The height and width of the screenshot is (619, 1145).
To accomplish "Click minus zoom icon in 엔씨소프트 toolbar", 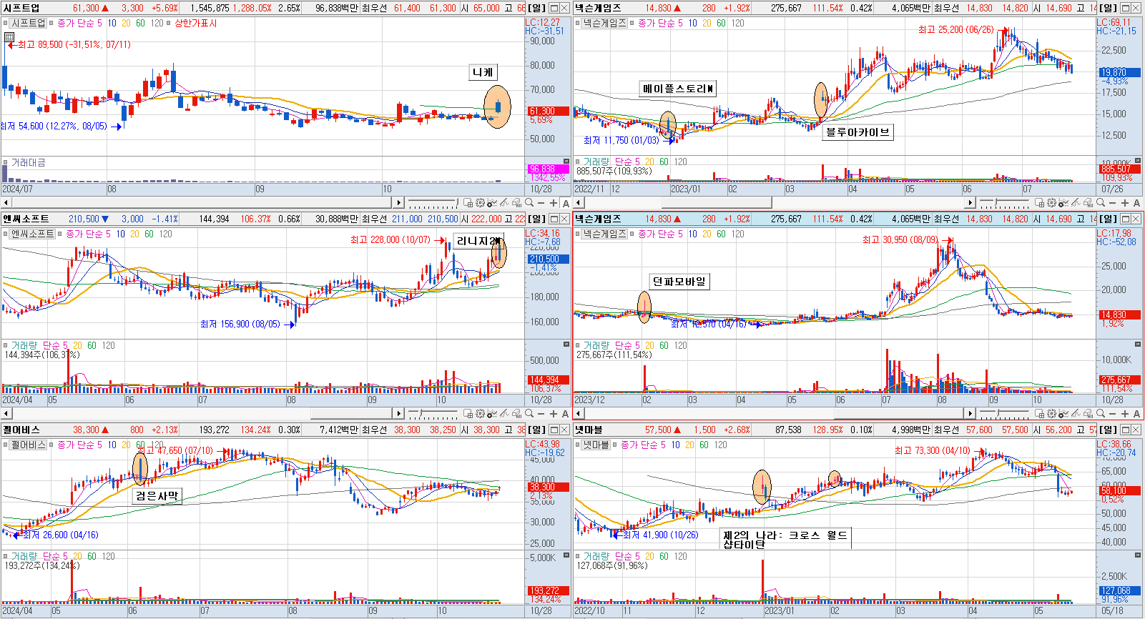I will [541, 414].
